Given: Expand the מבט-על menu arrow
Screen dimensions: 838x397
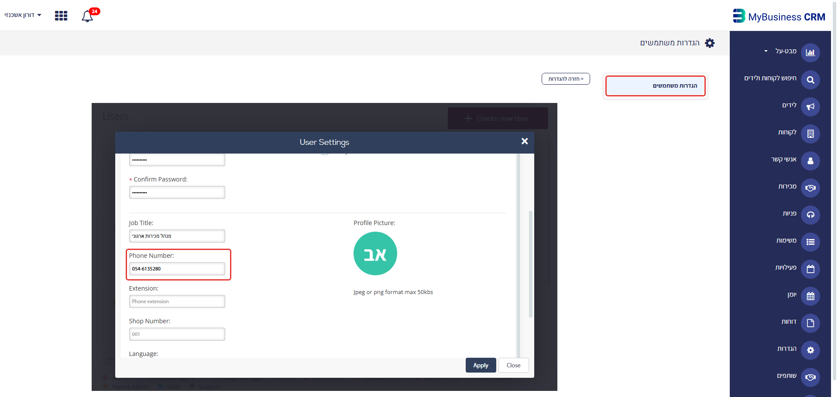Looking at the screenshot, I should [766, 51].
